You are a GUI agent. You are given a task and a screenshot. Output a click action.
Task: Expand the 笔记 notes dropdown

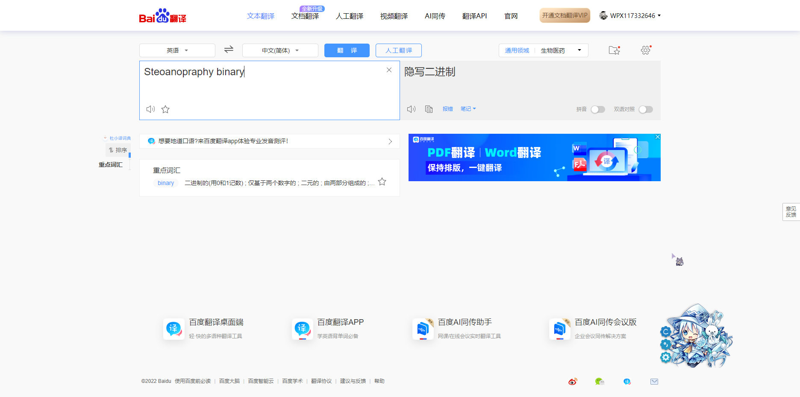coord(468,109)
